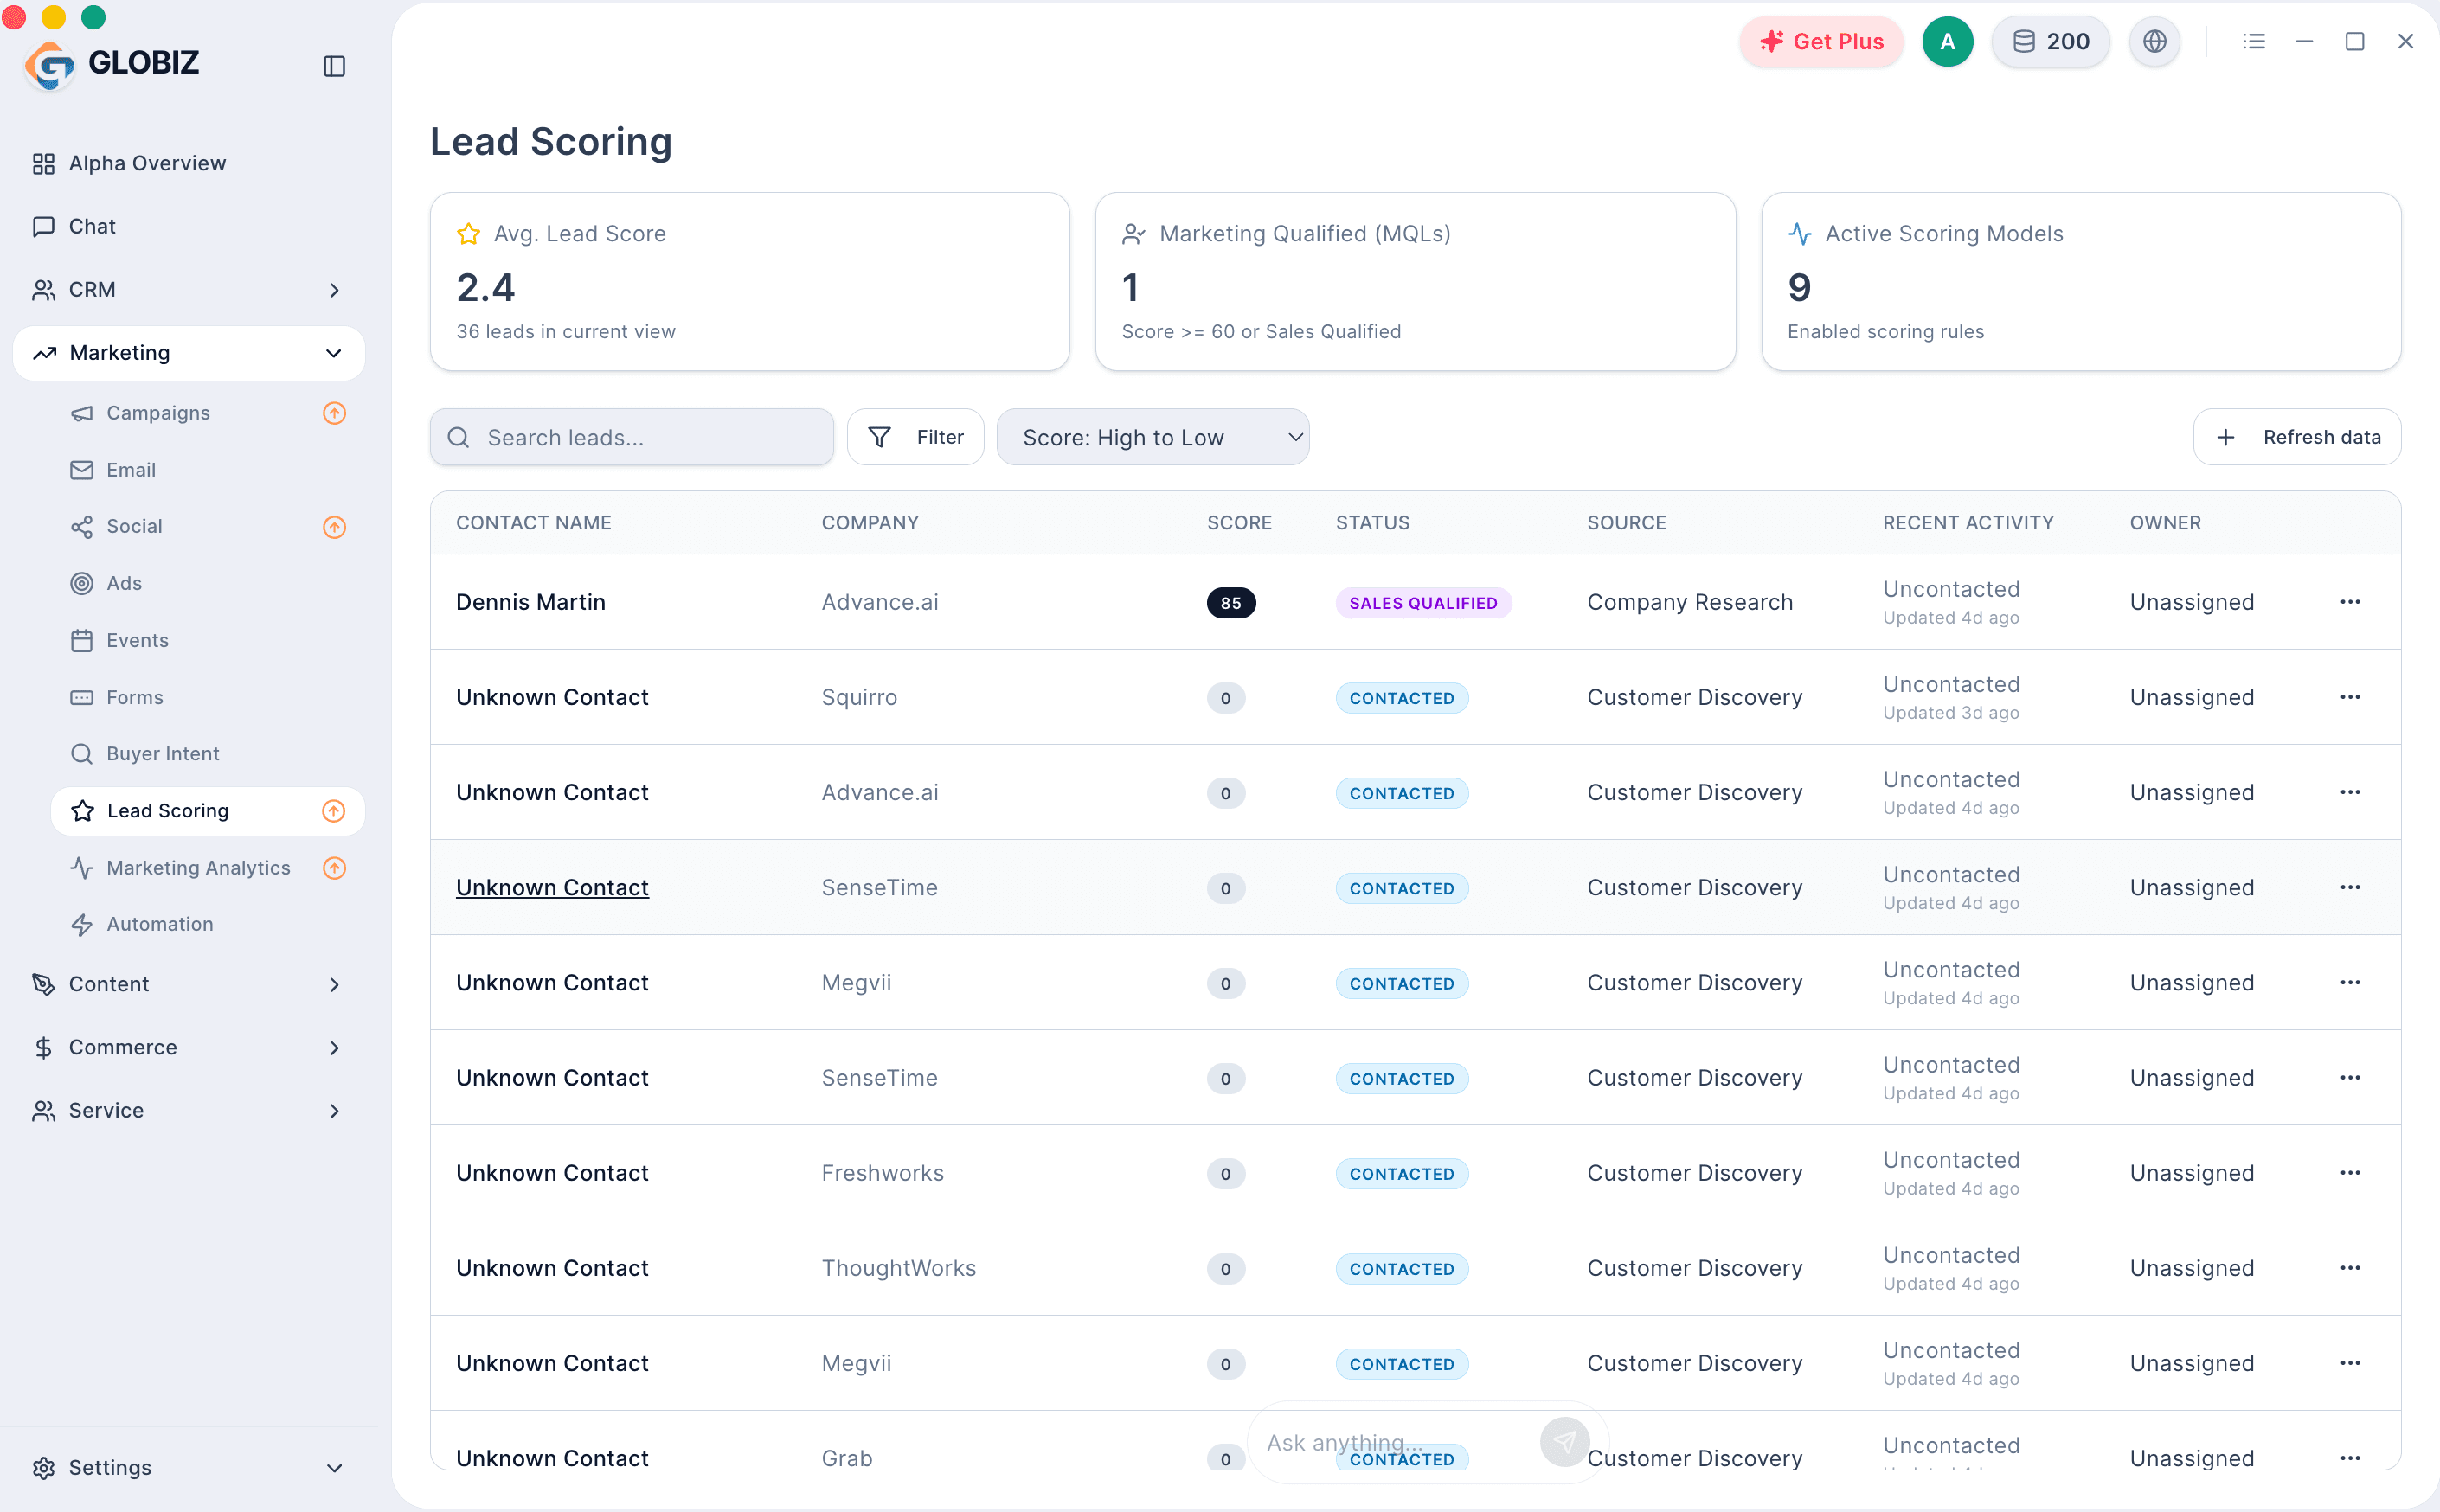Click upgrade badge next to Lead Scoring
This screenshot has width=2440, height=1512.
click(x=334, y=811)
